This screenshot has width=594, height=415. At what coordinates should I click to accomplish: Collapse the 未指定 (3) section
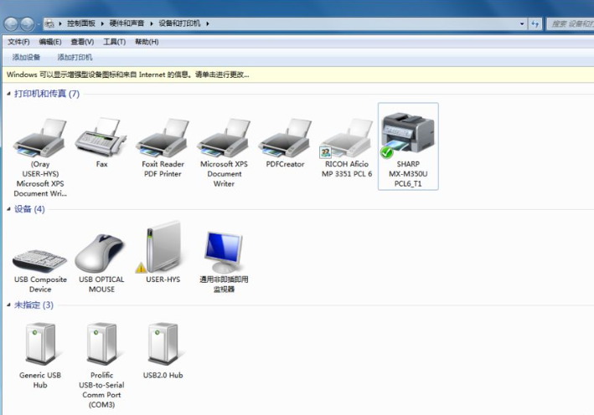[x=9, y=305]
